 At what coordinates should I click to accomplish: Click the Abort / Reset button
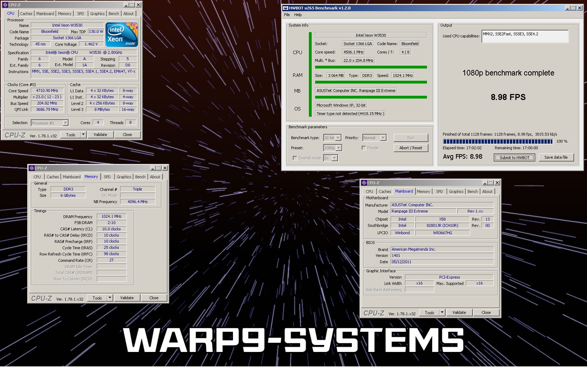pos(411,148)
